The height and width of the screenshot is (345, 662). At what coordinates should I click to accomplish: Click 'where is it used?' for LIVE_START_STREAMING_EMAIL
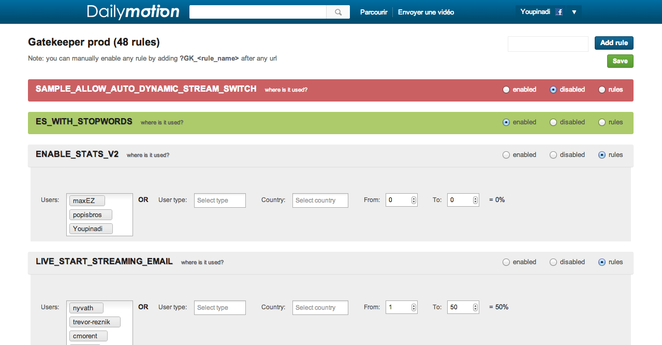pos(202,263)
